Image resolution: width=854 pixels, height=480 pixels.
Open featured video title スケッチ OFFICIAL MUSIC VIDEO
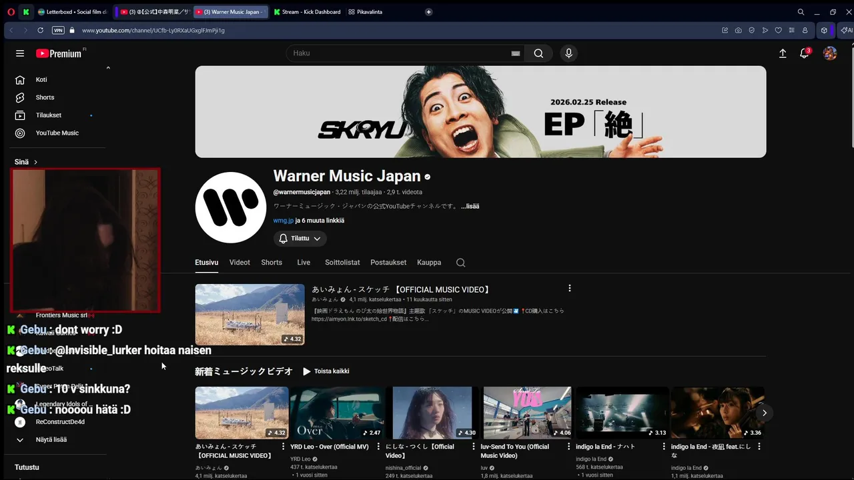tap(402, 290)
